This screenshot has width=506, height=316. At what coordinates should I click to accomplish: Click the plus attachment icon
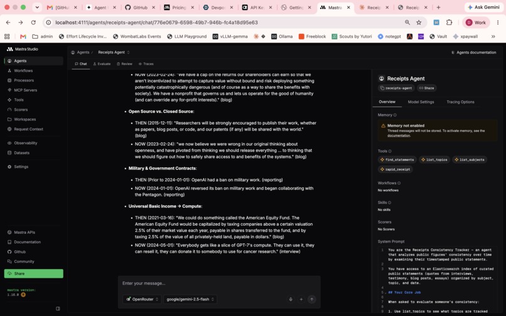click(x=301, y=299)
